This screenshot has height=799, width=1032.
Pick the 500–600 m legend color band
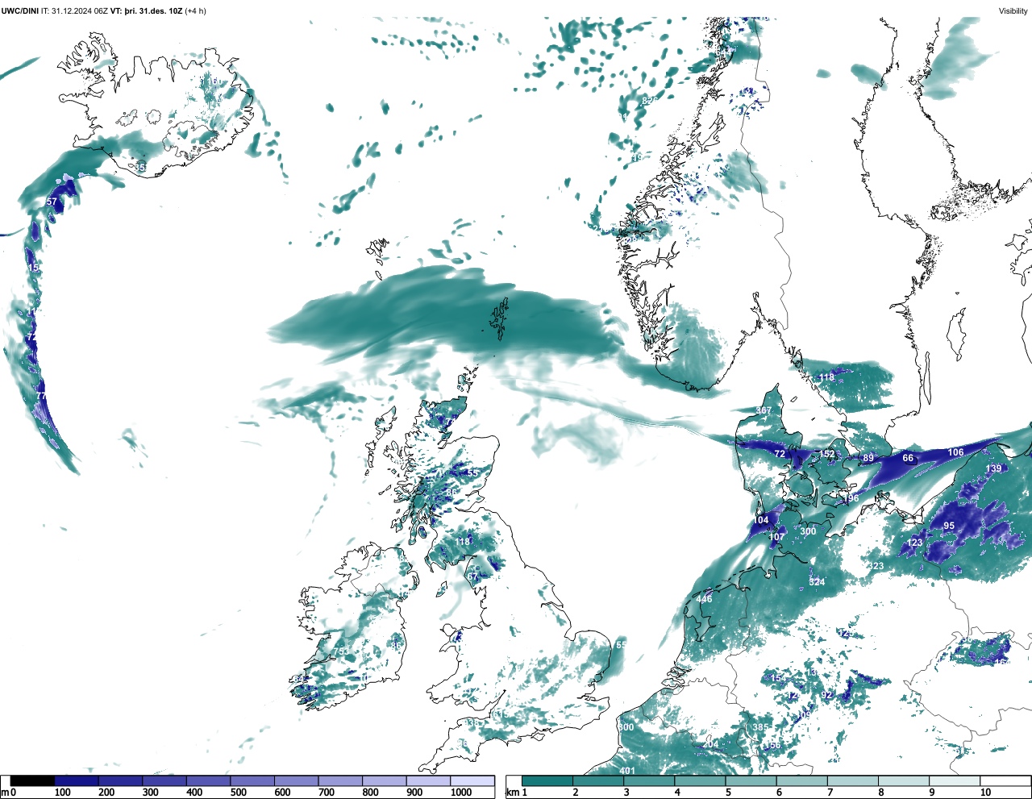(252, 780)
